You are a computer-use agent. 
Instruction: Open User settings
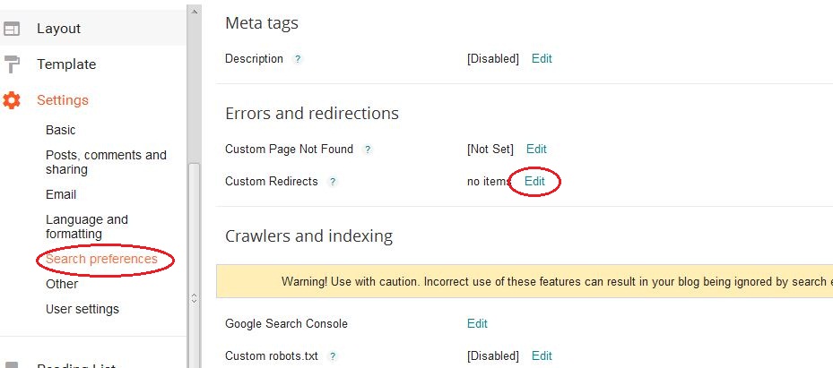[x=82, y=309]
